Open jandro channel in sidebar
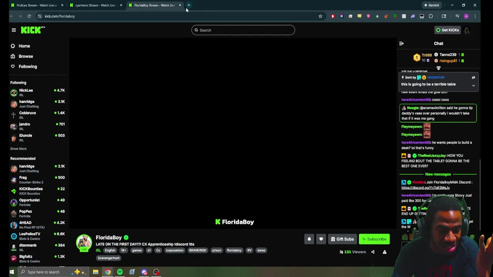 pyautogui.click(x=38, y=126)
